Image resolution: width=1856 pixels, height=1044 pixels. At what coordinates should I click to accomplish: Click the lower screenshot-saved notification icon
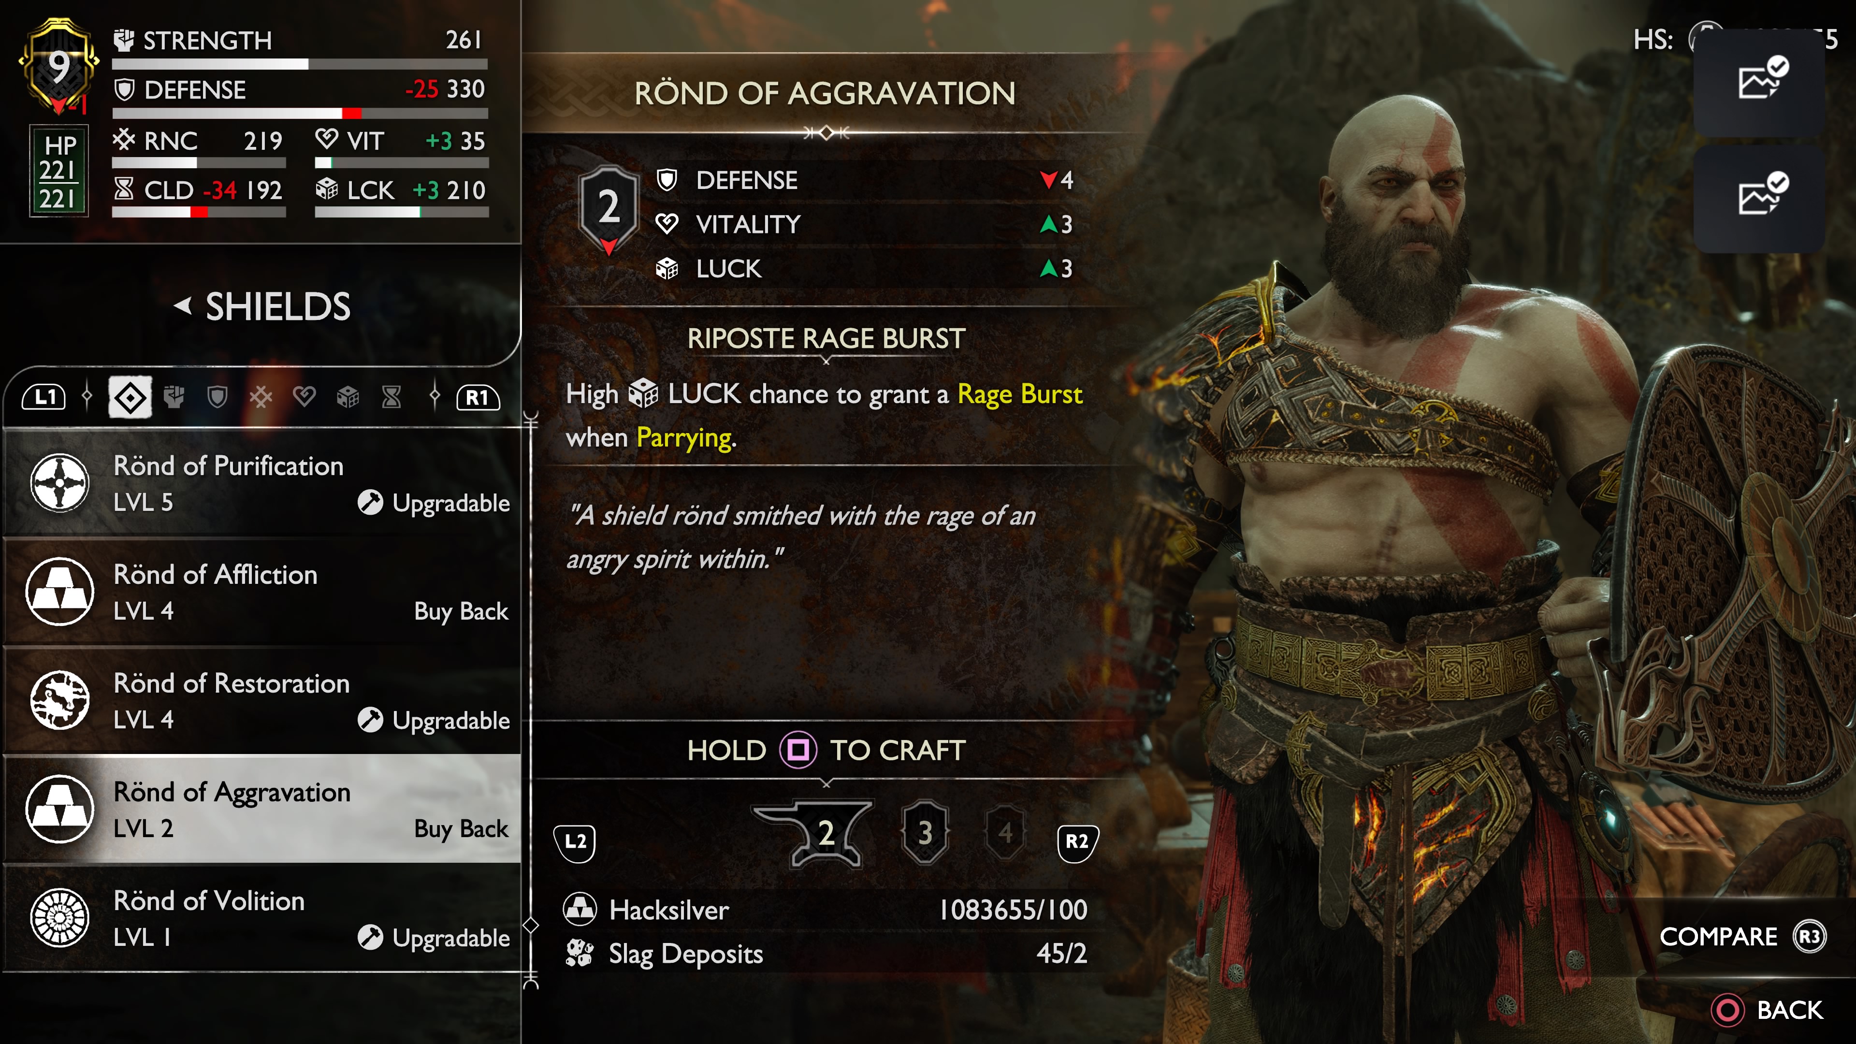[1759, 197]
